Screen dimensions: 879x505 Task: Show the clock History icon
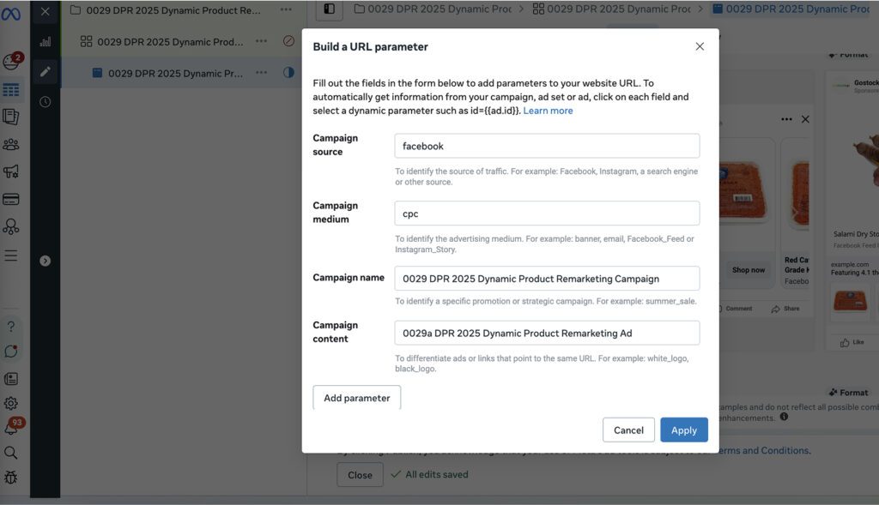(x=45, y=101)
